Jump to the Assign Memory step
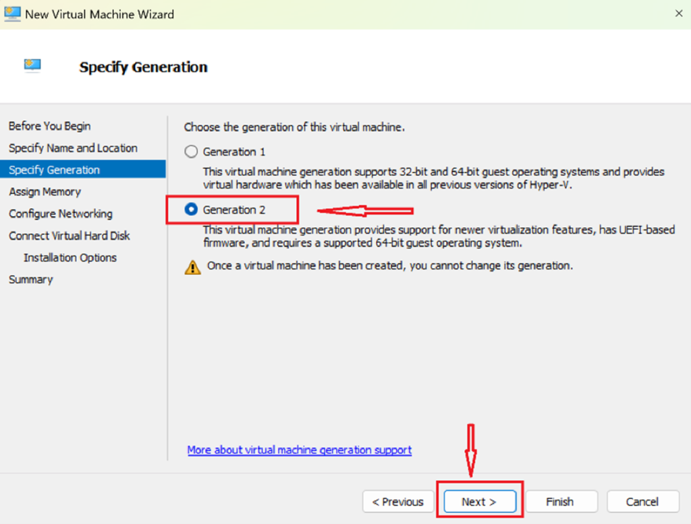Viewport: 691px width, 524px height. 45,192
